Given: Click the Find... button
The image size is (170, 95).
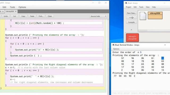Looking at the screenshot, I should [41, 16].
